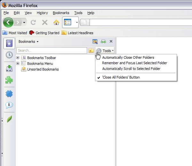The image size is (192, 166).
Task: Open the Edit menu
Action: pyautogui.click(x=17, y=13)
